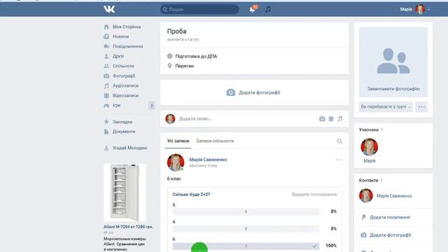Screen dimensions: 448x252
Task: Click the post timestamp хвилину тому
Action: 203,165
